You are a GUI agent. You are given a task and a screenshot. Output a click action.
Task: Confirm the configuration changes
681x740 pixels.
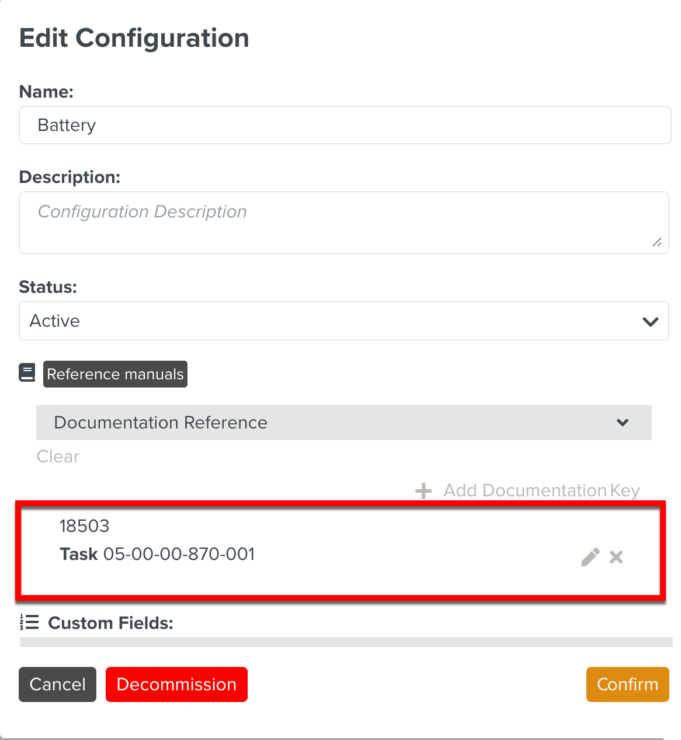pos(627,684)
